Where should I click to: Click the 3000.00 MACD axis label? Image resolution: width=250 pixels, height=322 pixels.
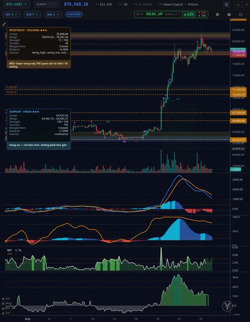[238, 179]
